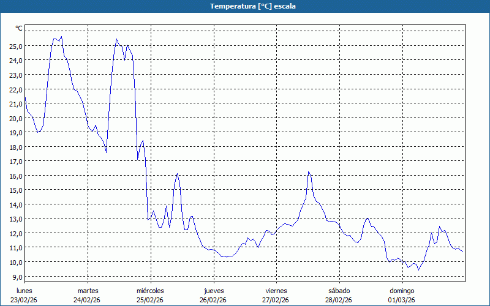Select the date '24/02/26'

point(87,300)
